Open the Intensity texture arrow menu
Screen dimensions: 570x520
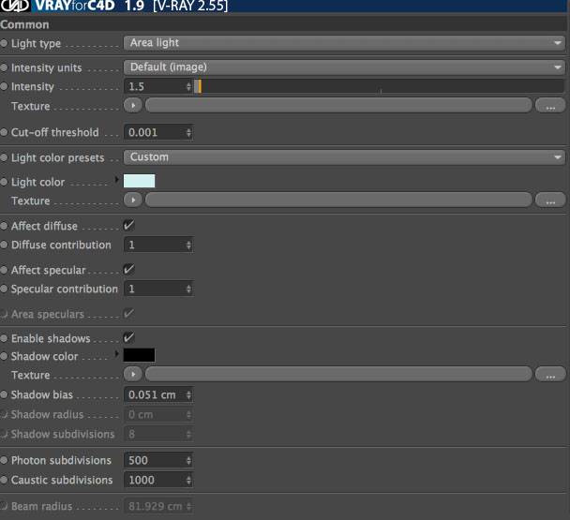(133, 105)
